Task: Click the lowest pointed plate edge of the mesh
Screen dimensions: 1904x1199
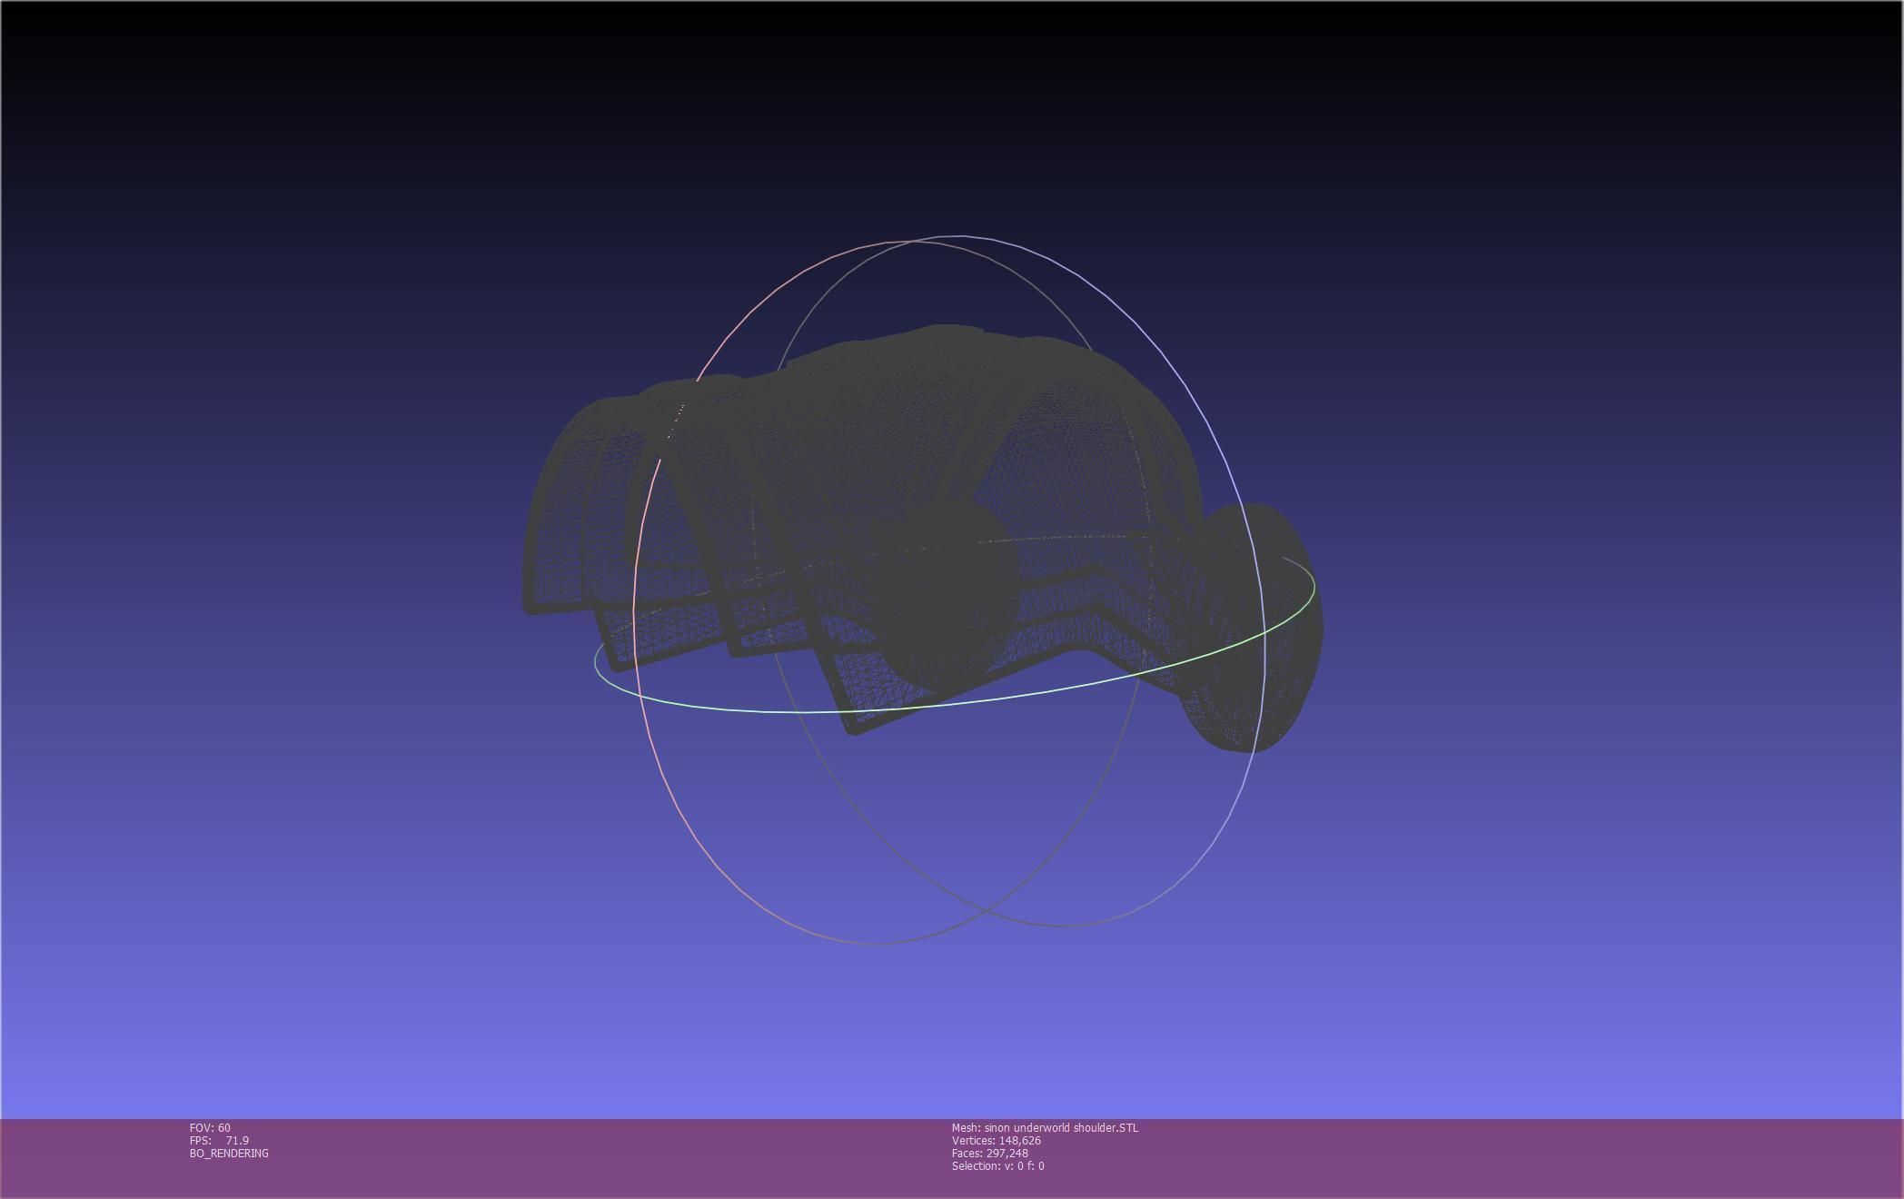Action: pyautogui.click(x=854, y=728)
